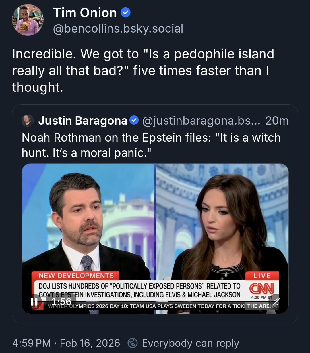The image size is (310, 353).
Task: Unmute the video with the speaker icon
Action: click(x=276, y=301)
